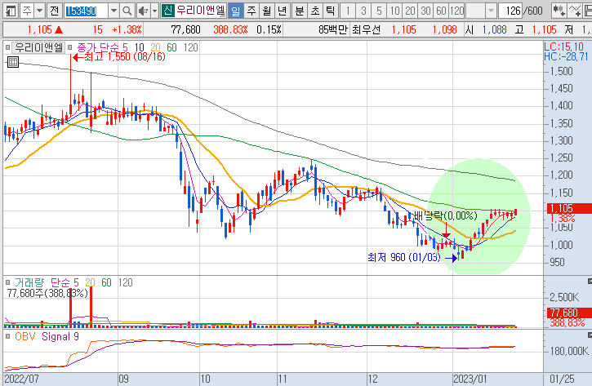This screenshot has height=386, width=592.
Task: Select the volume MA 60 legend value
Action: pyautogui.click(x=106, y=282)
